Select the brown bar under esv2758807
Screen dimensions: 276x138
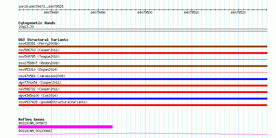(x=143, y=66)
